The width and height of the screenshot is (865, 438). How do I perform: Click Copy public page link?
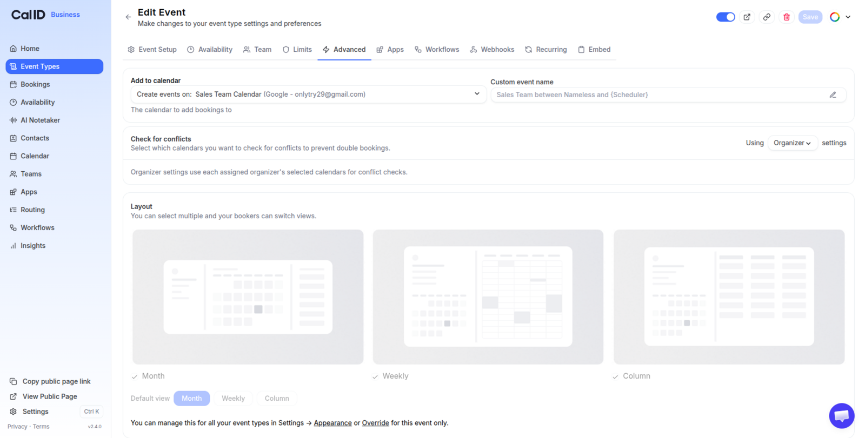(x=50, y=381)
